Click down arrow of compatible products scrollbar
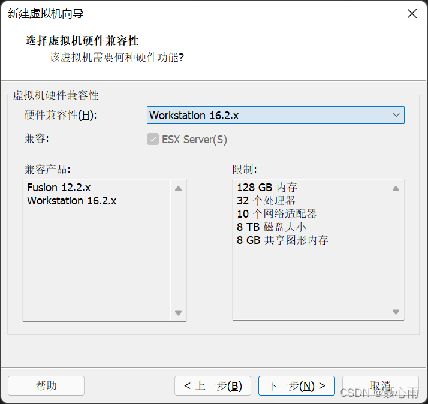The width and height of the screenshot is (428, 404). [178, 313]
